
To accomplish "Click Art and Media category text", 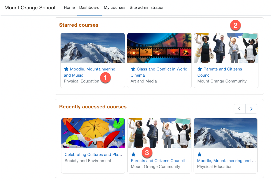I will click(144, 81).
